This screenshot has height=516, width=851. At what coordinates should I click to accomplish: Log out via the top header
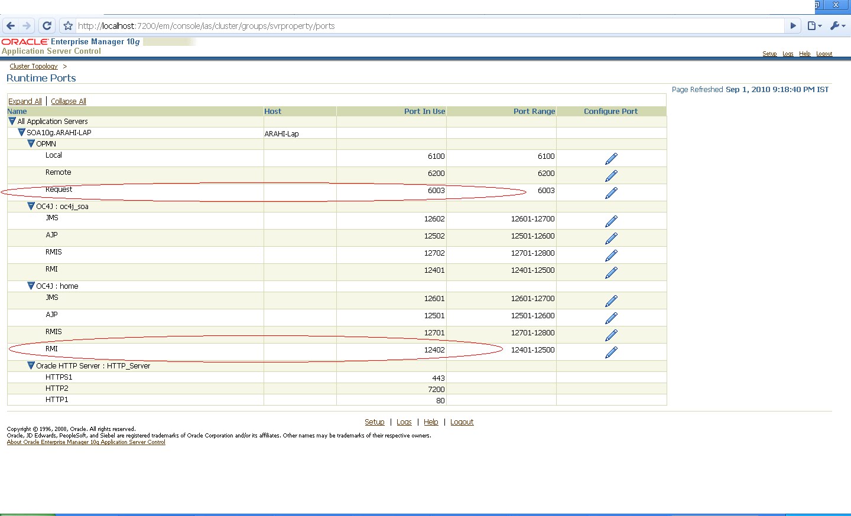tap(824, 54)
